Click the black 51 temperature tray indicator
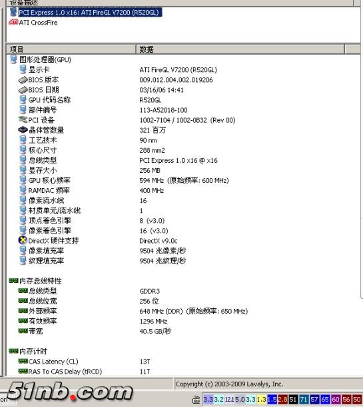 point(293,399)
